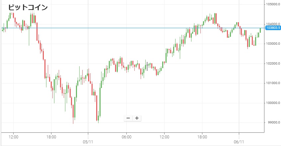
Task: Click the plus zoom-in button
Action: [137, 118]
